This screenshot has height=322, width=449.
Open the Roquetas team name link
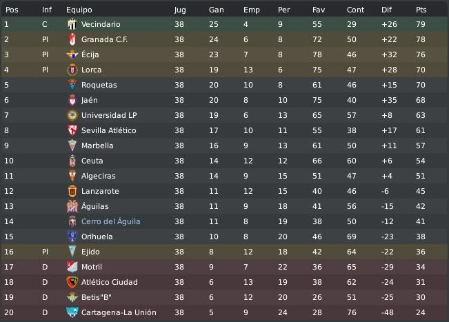[99, 85]
